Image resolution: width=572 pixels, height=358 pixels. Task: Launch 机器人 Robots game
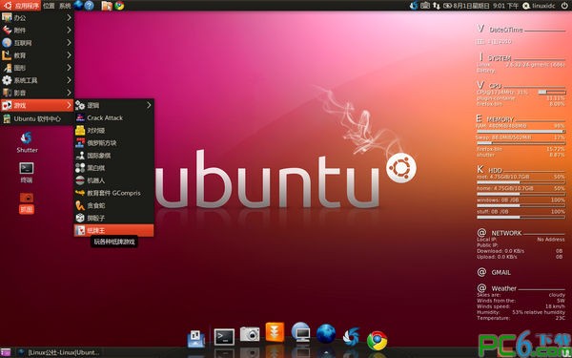(113, 180)
